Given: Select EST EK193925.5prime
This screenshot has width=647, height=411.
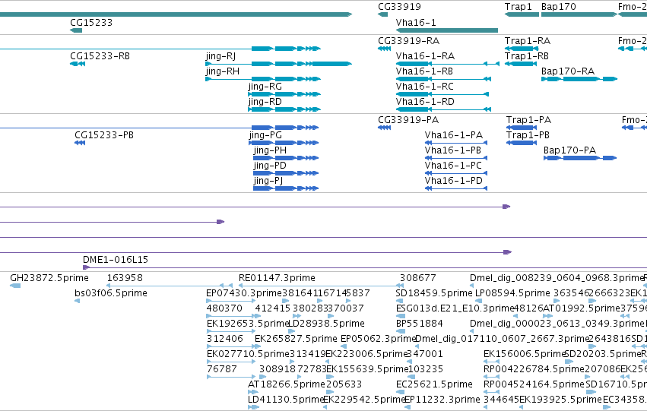Looking at the screenshot, I should 560,400.
